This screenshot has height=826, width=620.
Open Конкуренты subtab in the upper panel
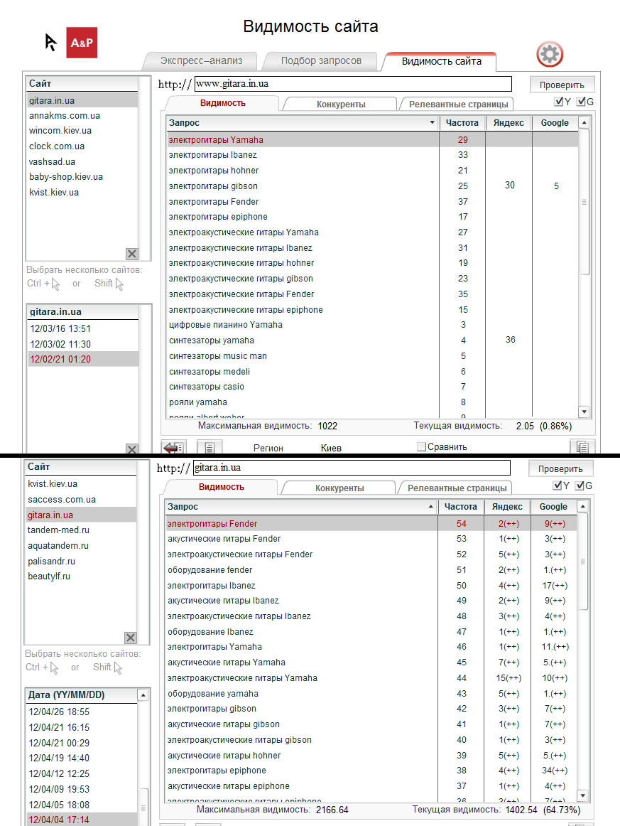(x=340, y=104)
